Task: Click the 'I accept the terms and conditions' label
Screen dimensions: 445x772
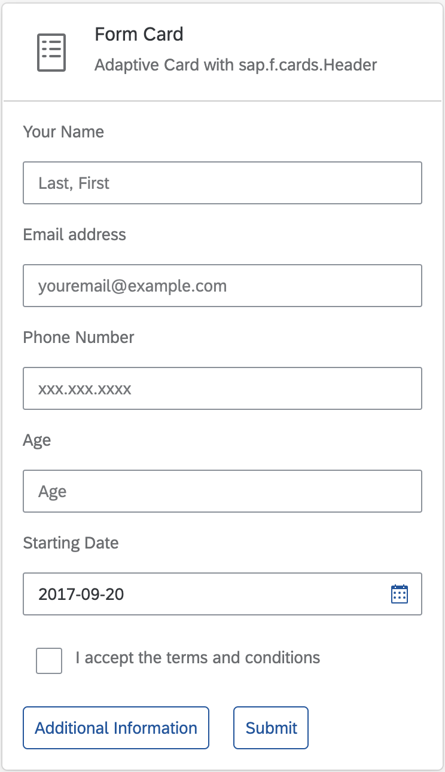Action: [x=198, y=658]
